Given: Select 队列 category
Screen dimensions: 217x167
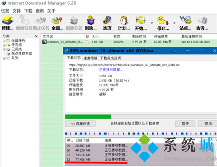Looking at the screenshot, I should click(15, 58).
